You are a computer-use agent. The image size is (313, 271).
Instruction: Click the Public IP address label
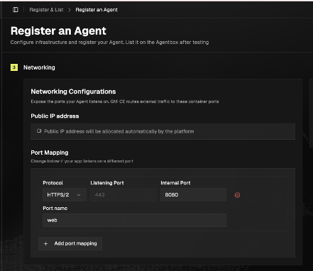coord(55,116)
